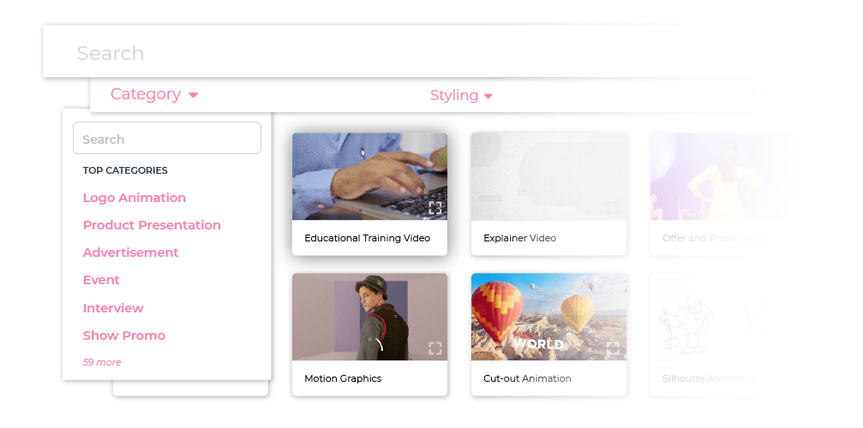The image size is (863, 428).
Task: Open Cut-out Animation balloon thumbnail
Action: (x=548, y=317)
